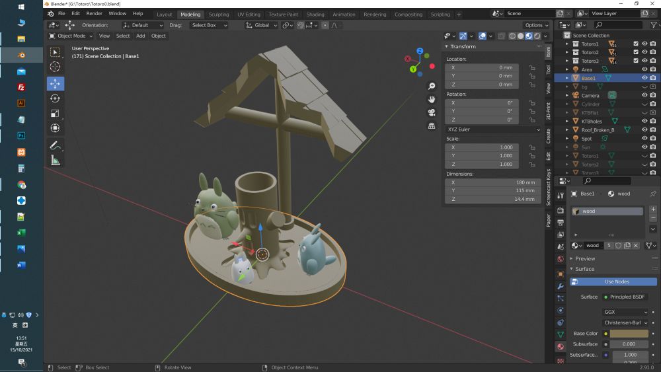This screenshot has height=372, width=661.
Task: Activate the Measure tool
Action: pos(55,160)
